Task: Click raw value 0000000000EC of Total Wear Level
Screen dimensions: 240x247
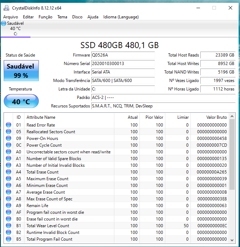Action: pyautogui.click(x=212, y=226)
